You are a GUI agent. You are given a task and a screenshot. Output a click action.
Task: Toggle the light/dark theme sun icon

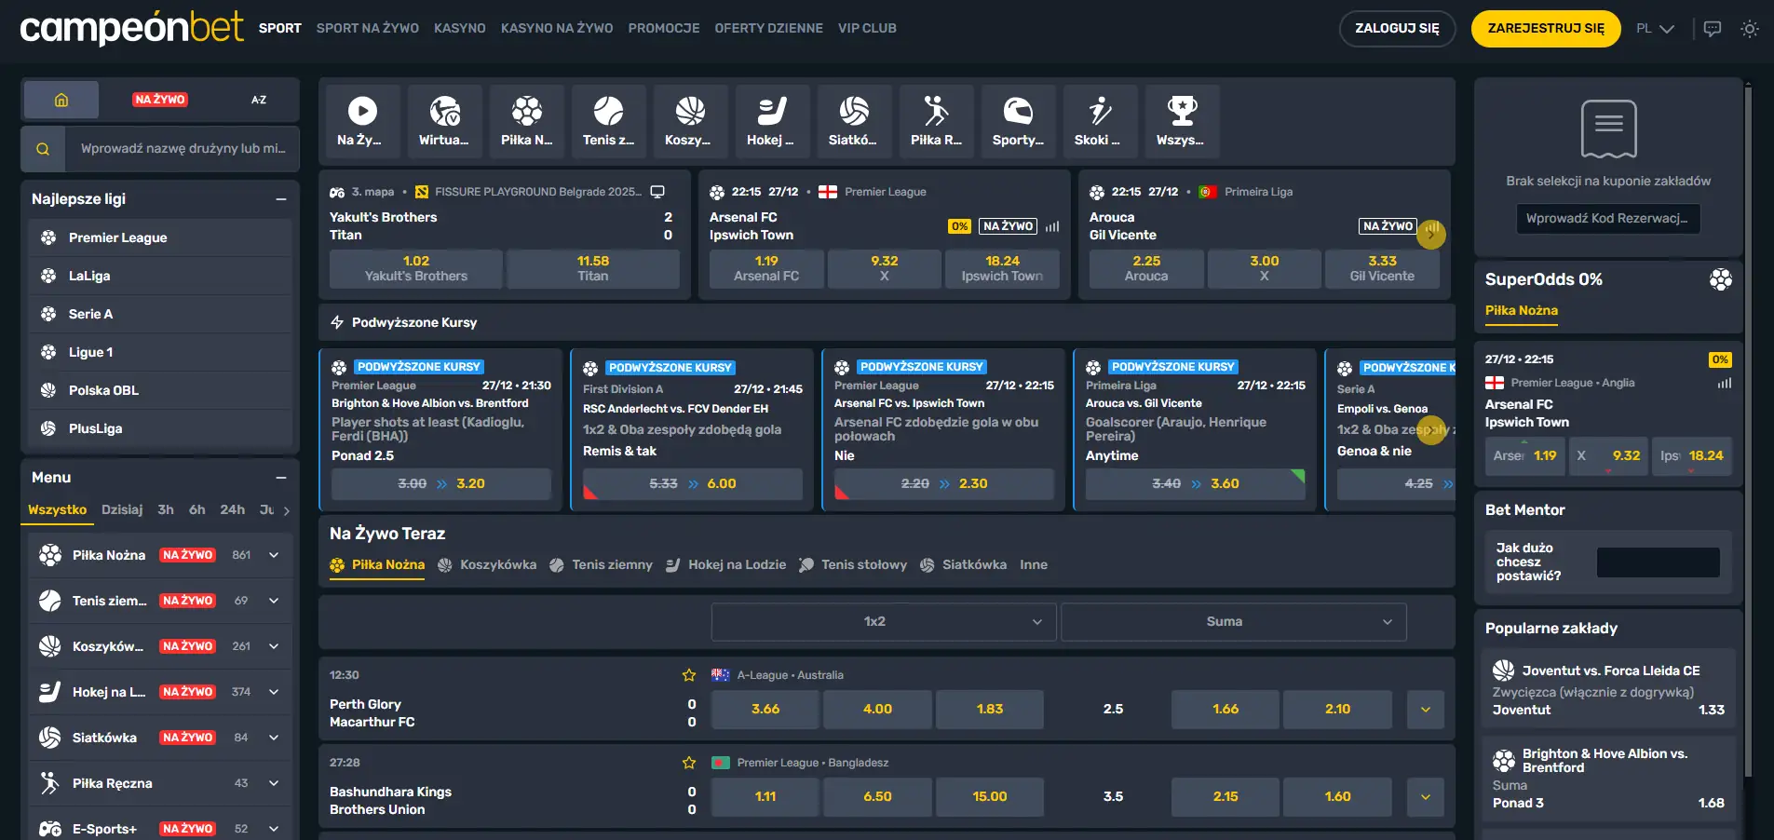click(x=1750, y=29)
